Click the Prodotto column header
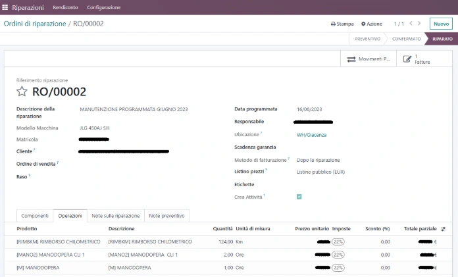Viewport: 458px width, 277px height. click(27, 229)
